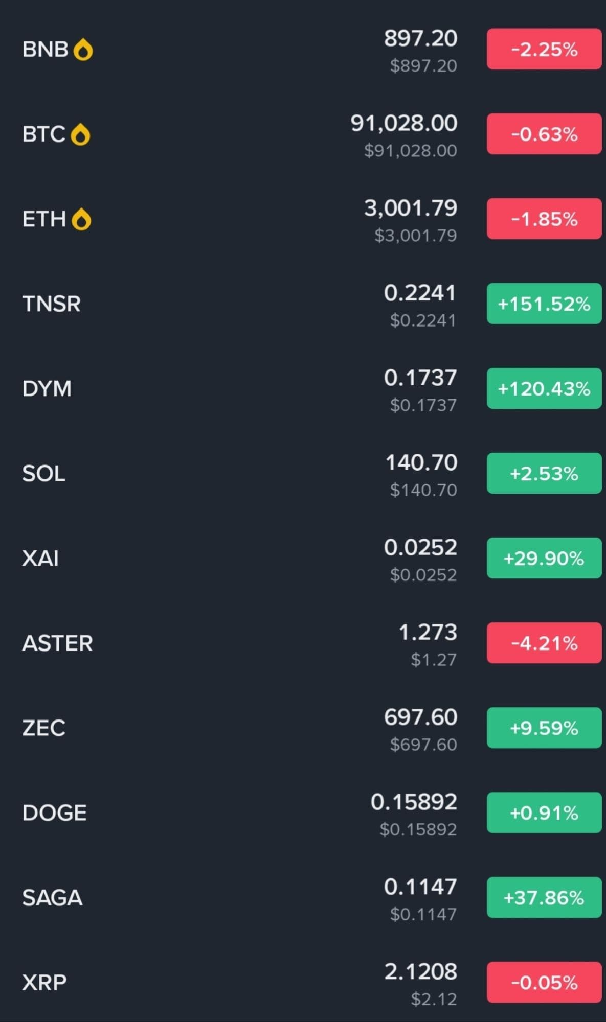Screen dimensions: 606x1022
Task: Tap the flame icon beside BNB
Action: 83,50
